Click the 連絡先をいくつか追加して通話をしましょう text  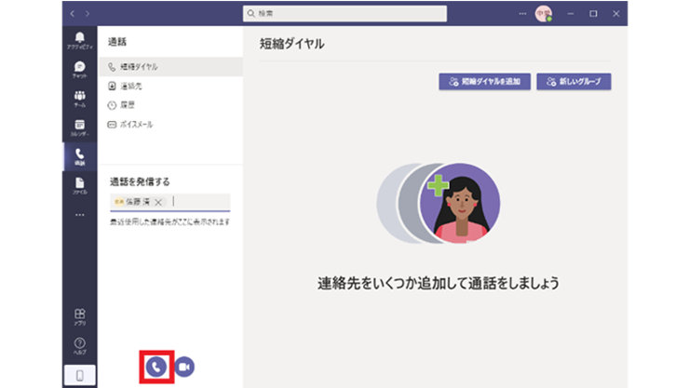coord(439,283)
